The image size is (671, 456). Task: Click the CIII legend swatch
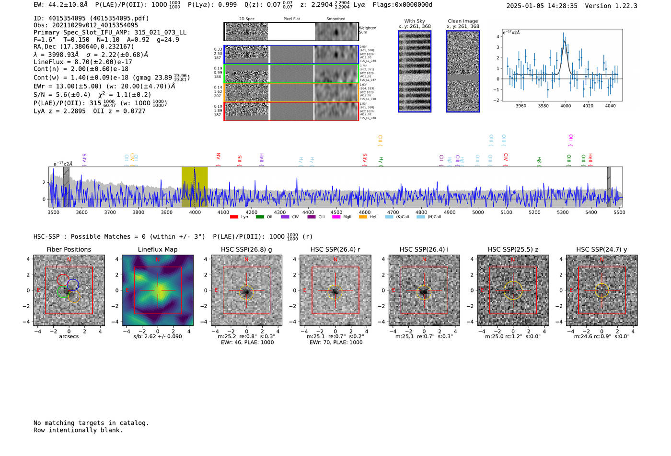click(x=312, y=217)
